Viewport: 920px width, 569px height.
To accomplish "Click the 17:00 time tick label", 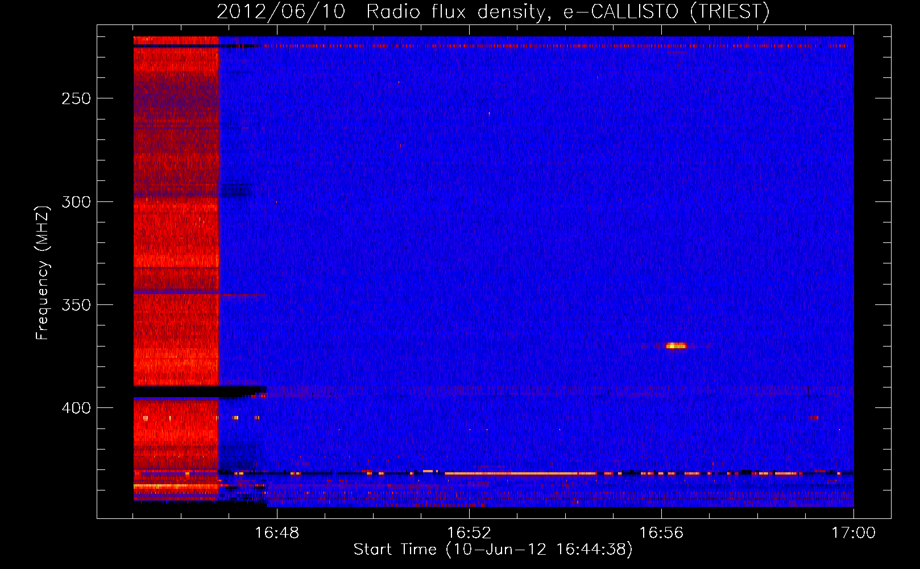I will [x=853, y=533].
